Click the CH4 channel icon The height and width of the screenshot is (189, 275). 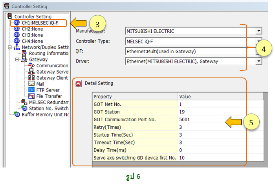click(x=16, y=41)
